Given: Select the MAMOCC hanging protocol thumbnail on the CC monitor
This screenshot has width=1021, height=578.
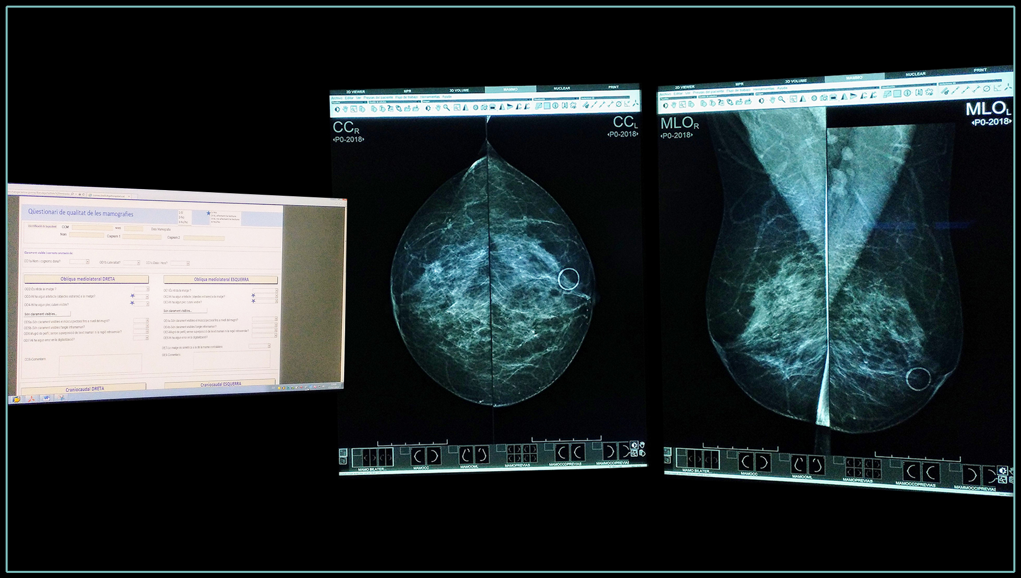Looking at the screenshot, I should click(x=426, y=456).
